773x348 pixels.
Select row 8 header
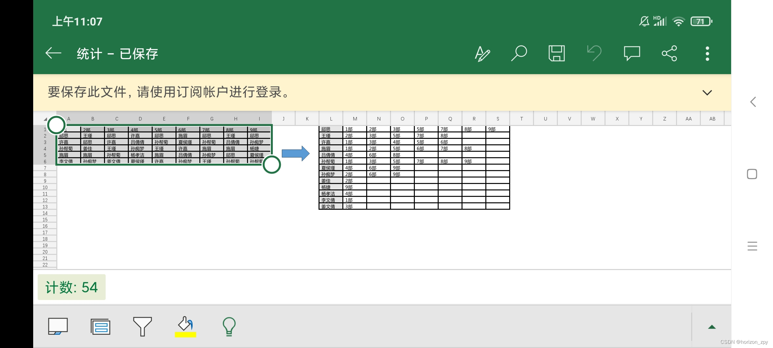45,174
